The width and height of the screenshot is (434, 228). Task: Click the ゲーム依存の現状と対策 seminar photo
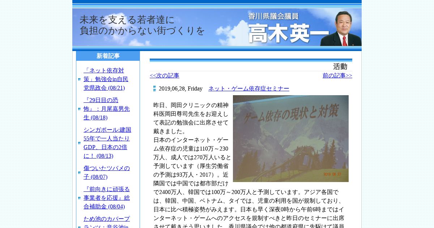point(291,139)
